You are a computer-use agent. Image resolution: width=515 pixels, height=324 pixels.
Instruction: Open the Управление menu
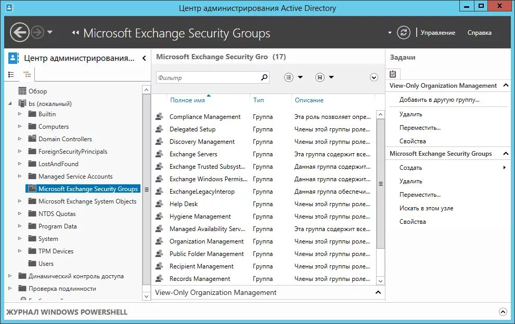438,33
